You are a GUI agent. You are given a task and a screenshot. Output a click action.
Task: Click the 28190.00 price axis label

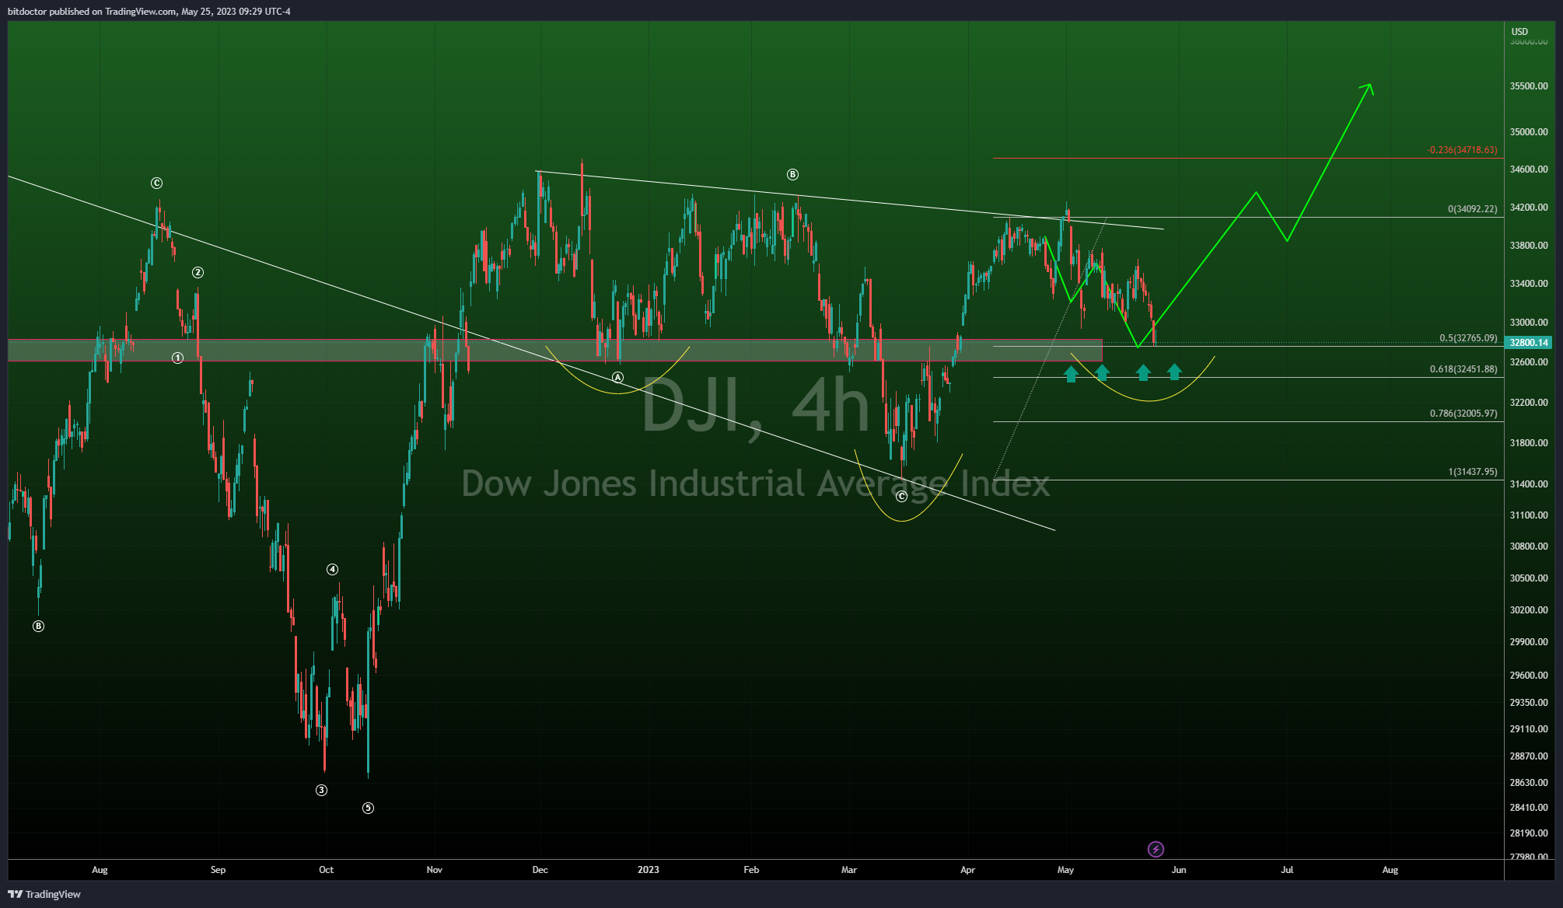(x=1529, y=833)
